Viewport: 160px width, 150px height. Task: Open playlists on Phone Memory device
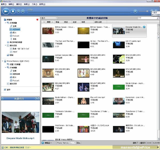12,84
